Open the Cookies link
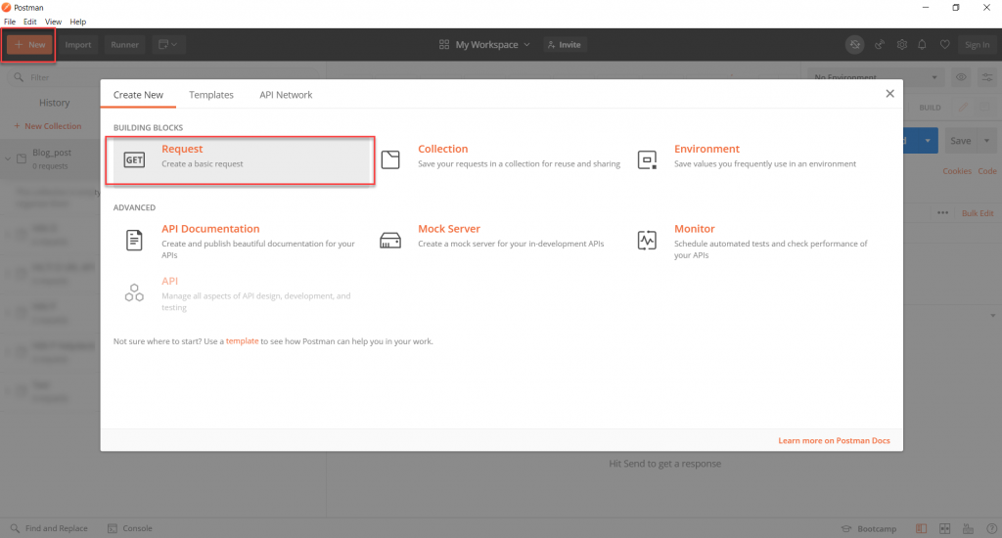Viewport: 1002px width, 538px height. click(x=957, y=171)
